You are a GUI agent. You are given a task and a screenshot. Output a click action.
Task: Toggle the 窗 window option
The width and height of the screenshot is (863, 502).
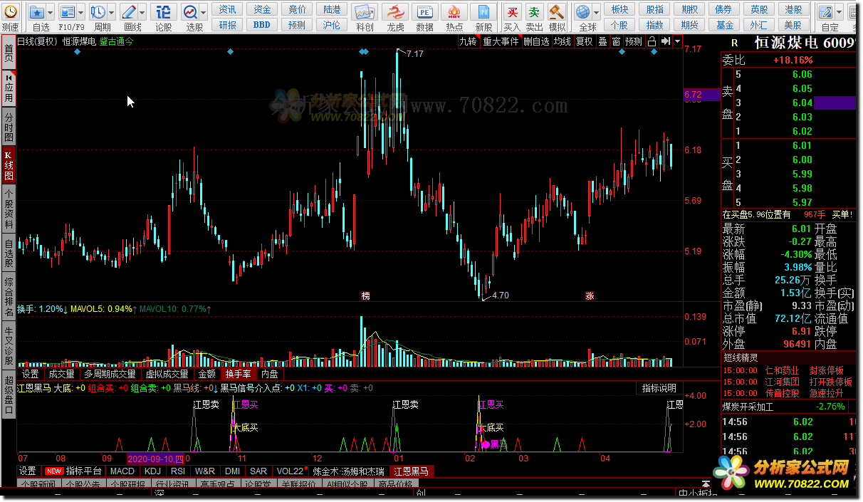[616, 41]
